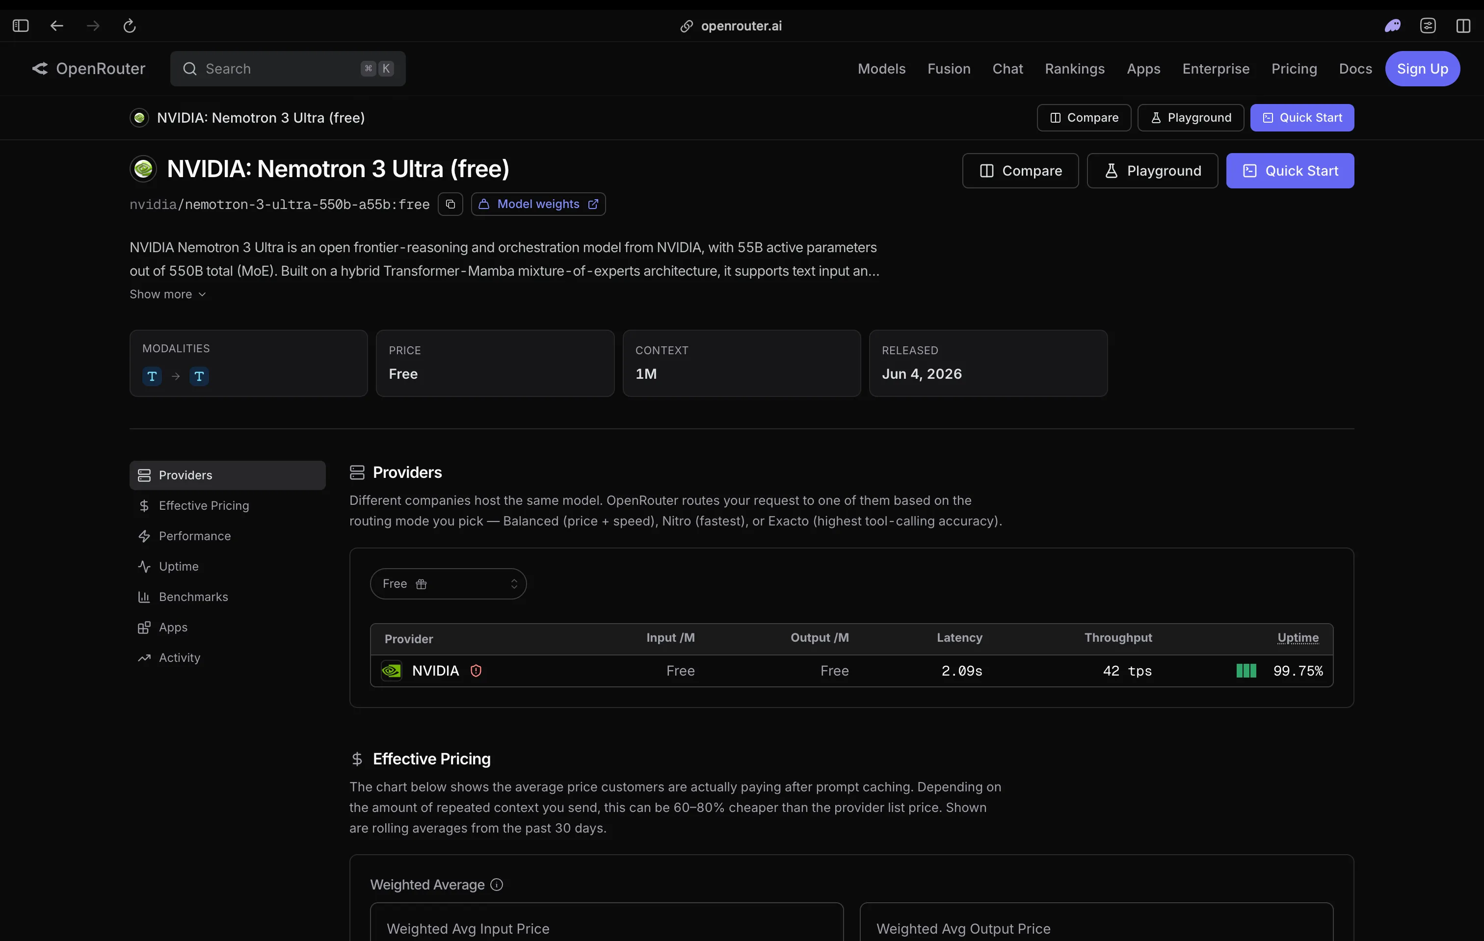Select Performance in the side navigation
This screenshot has width=1484, height=941.
227,536
